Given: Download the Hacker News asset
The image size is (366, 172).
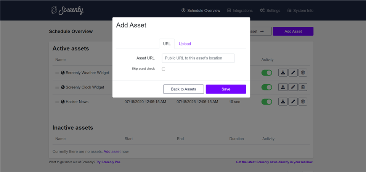Looking at the screenshot, I should (x=283, y=101).
